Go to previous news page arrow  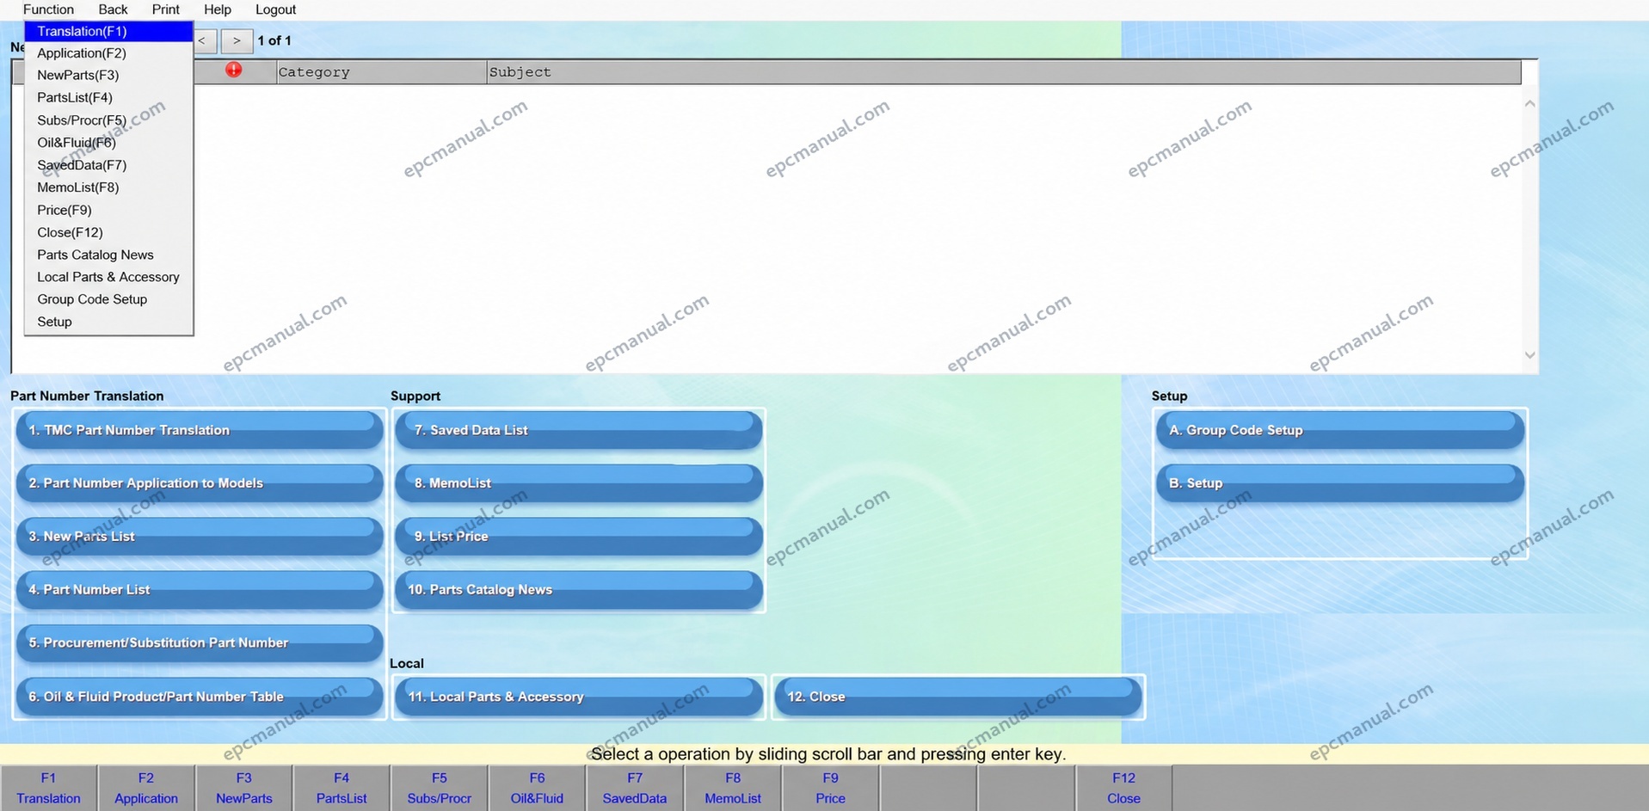pyautogui.click(x=203, y=40)
